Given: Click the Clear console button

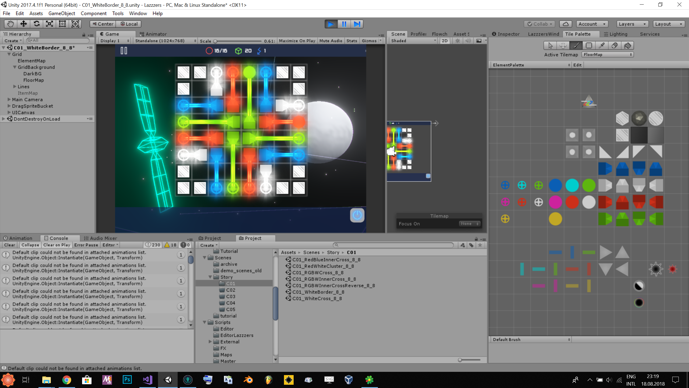Looking at the screenshot, I should 9,245.
